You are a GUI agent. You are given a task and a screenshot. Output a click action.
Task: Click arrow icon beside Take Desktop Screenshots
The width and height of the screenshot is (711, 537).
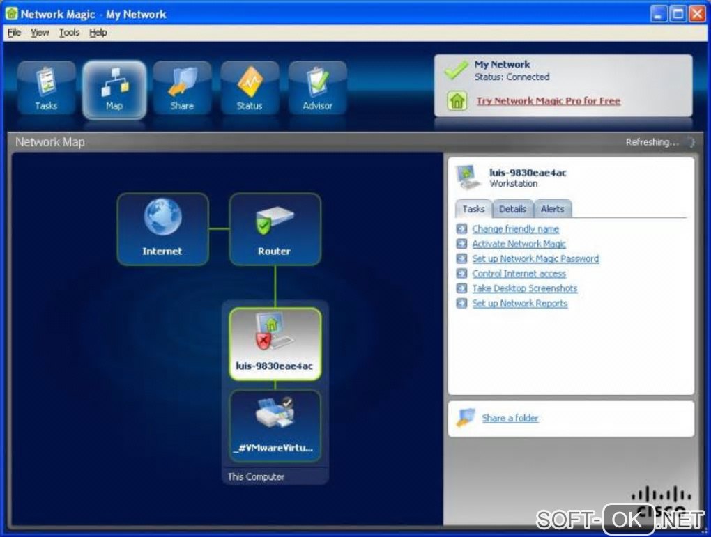pyautogui.click(x=461, y=288)
